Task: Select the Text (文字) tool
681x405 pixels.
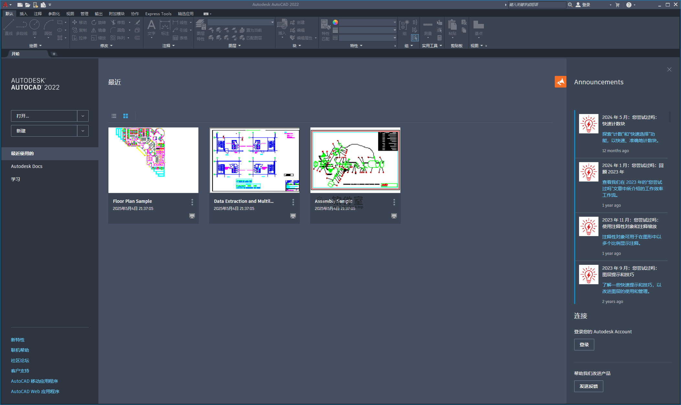Action: pyautogui.click(x=151, y=27)
